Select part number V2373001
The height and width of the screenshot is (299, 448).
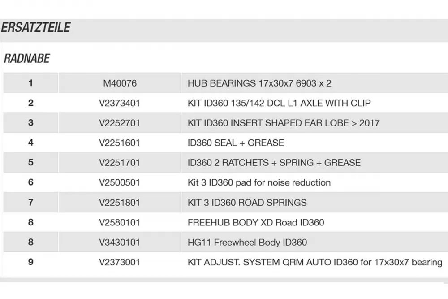pyautogui.click(x=120, y=262)
